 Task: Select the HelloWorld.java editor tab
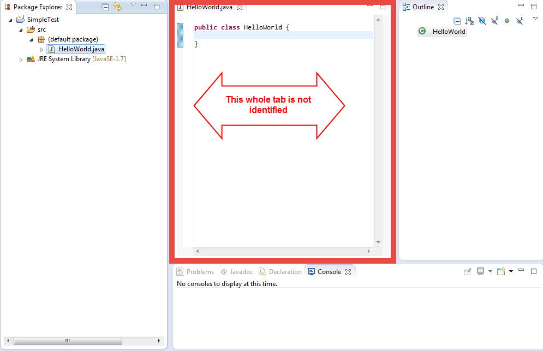pyautogui.click(x=209, y=7)
